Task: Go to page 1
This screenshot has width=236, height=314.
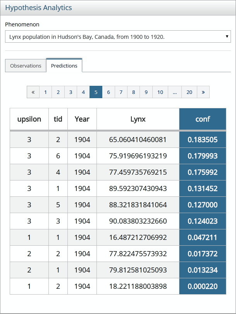Action: click(x=45, y=92)
